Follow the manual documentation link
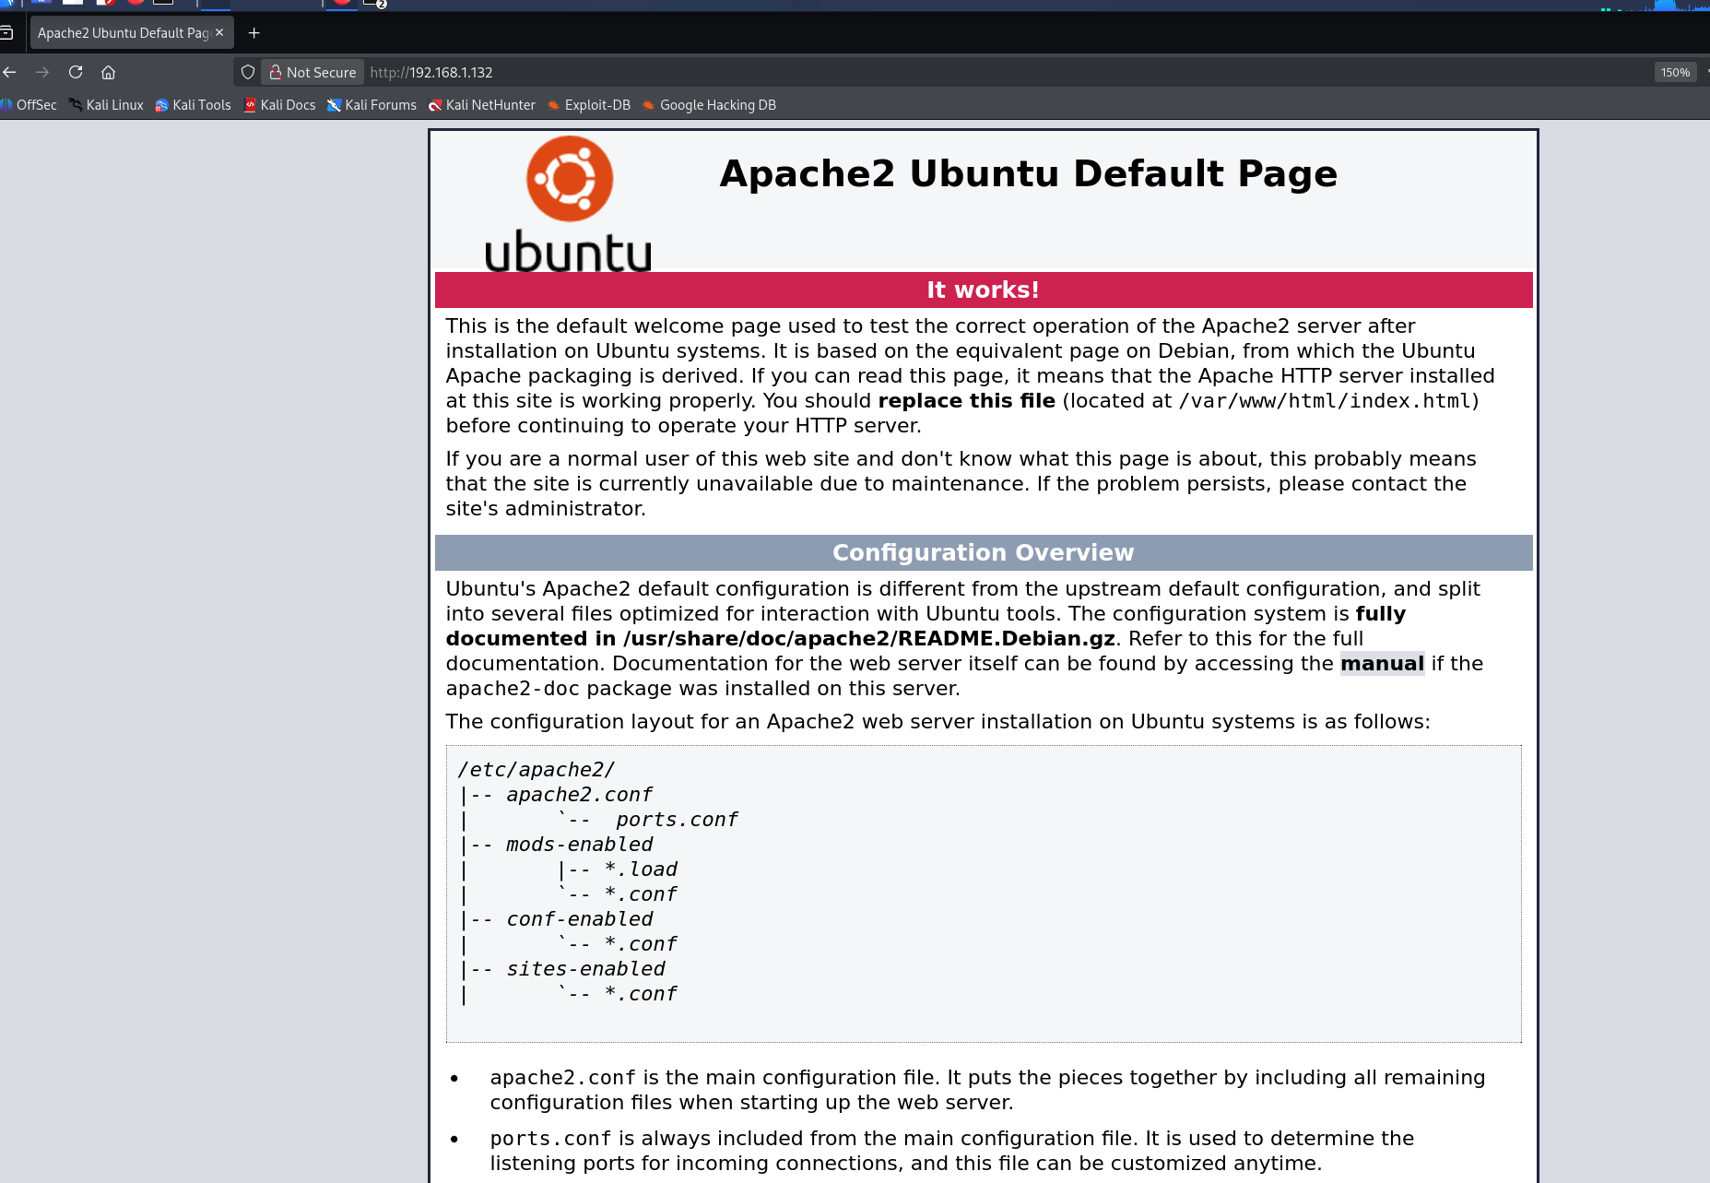The image size is (1710, 1183). pyautogui.click(x=1382, y=664)
